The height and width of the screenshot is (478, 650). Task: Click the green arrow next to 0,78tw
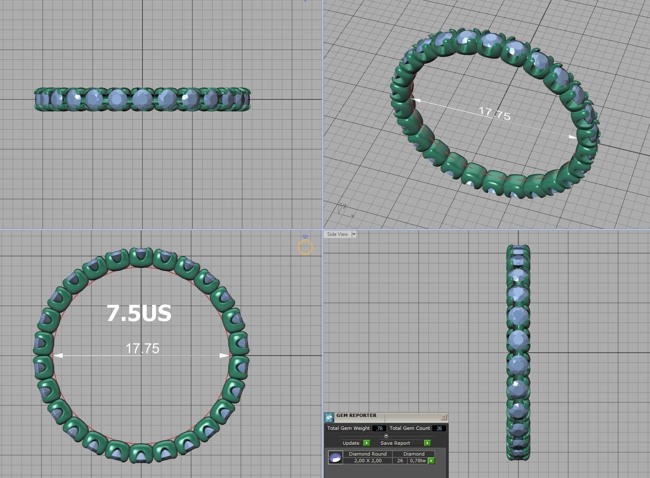pos(431,461)
